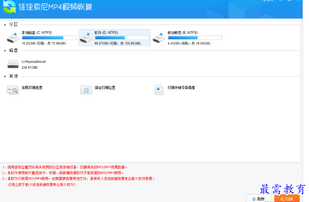The image size is (309, 202).
Task: Click the 69.27(GB) 可用, 共 158.05(GB) text
Action: point(118,43)
